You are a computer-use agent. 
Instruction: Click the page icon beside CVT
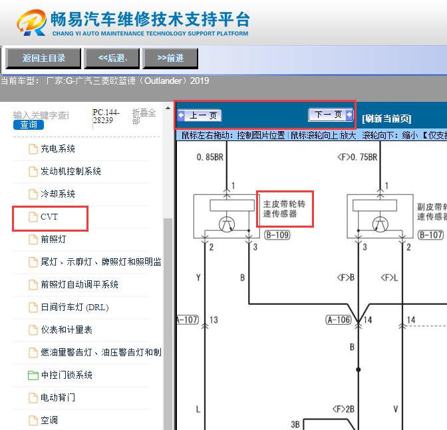(33, 217)
